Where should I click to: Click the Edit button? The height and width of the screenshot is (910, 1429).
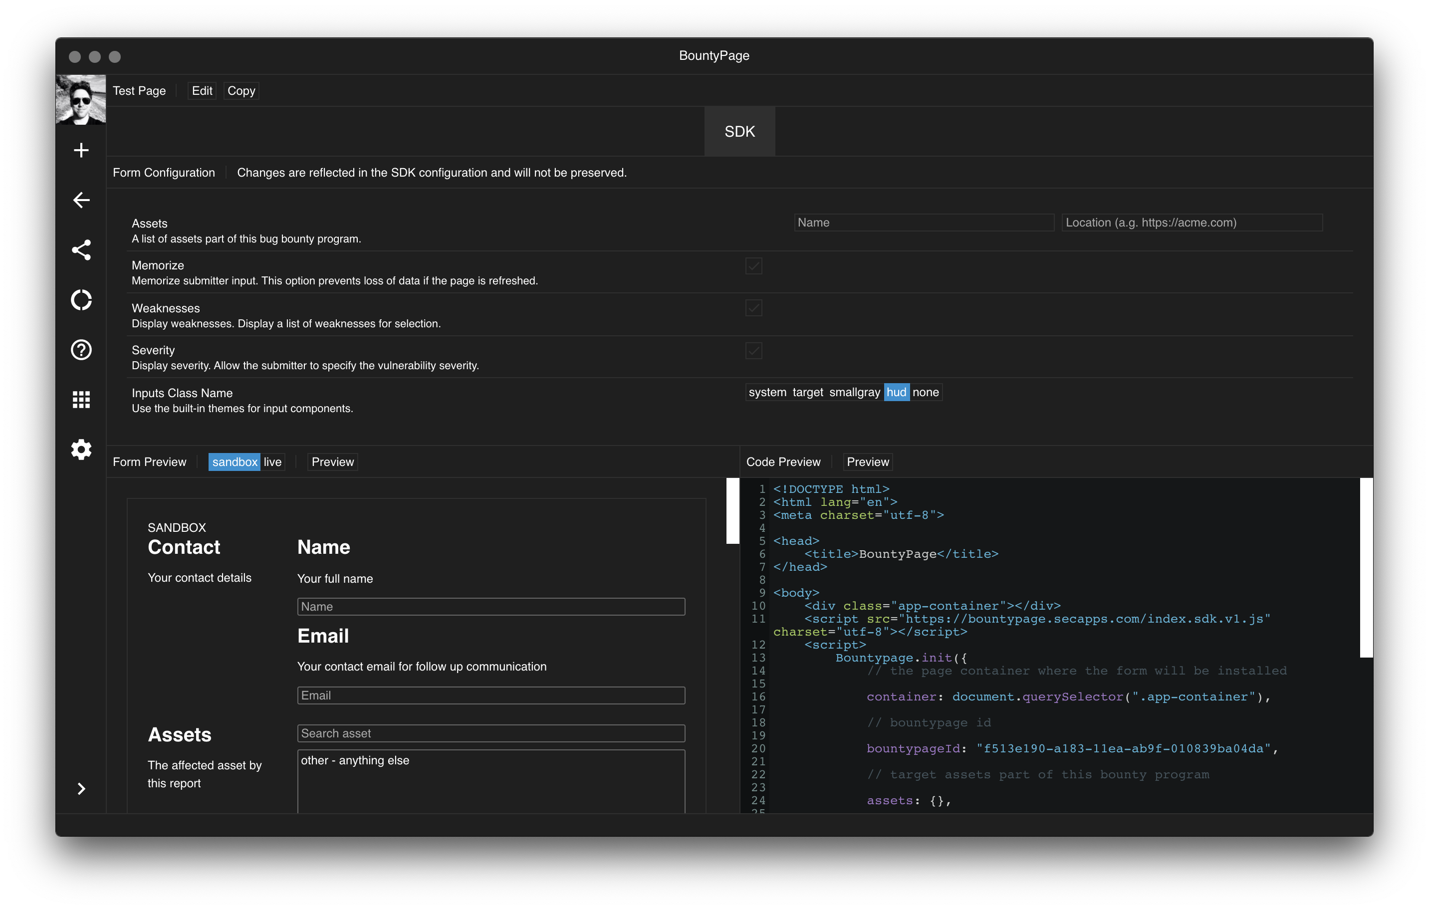click(202, 91)
